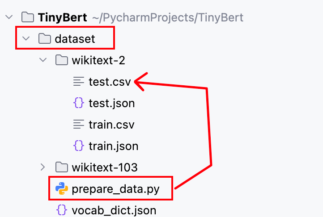Click the wikitext-2 folder icon
323x217 pixels.
(62, 60)
